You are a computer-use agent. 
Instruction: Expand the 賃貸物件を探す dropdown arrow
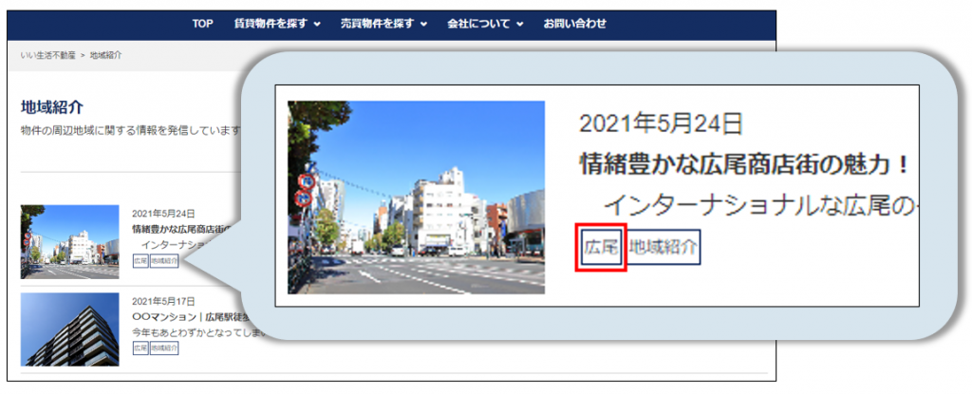click(317, 25)
